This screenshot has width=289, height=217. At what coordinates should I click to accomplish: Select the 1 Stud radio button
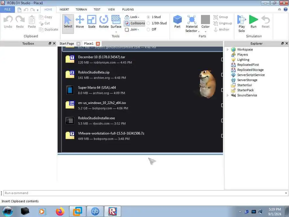point(148,17)
